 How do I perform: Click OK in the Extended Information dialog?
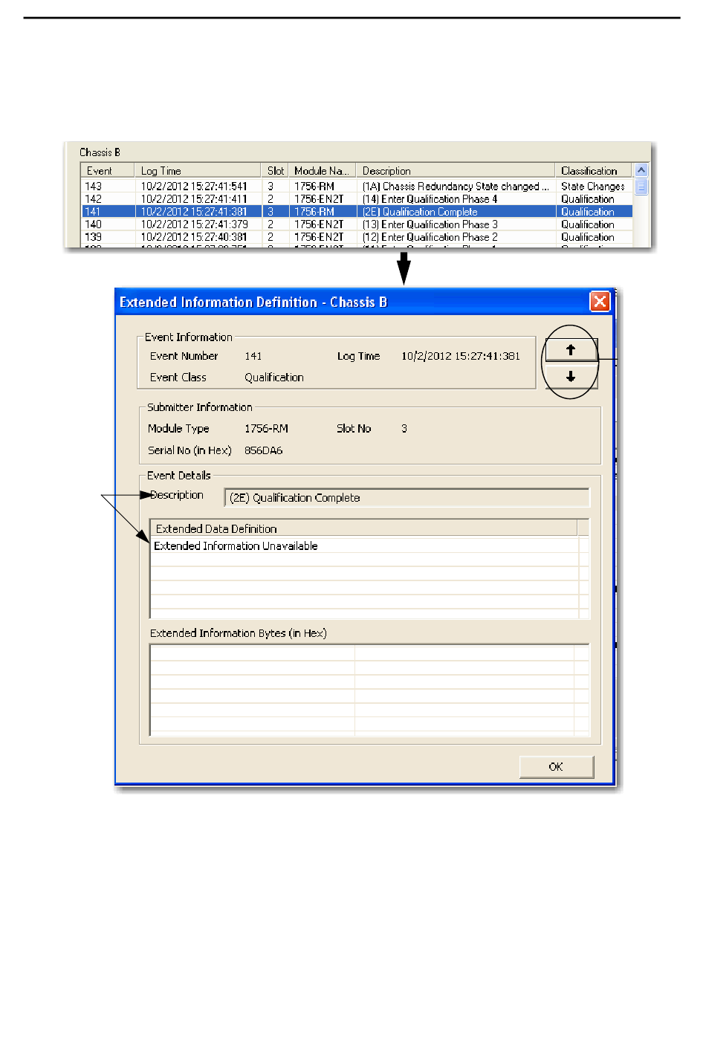556,766
